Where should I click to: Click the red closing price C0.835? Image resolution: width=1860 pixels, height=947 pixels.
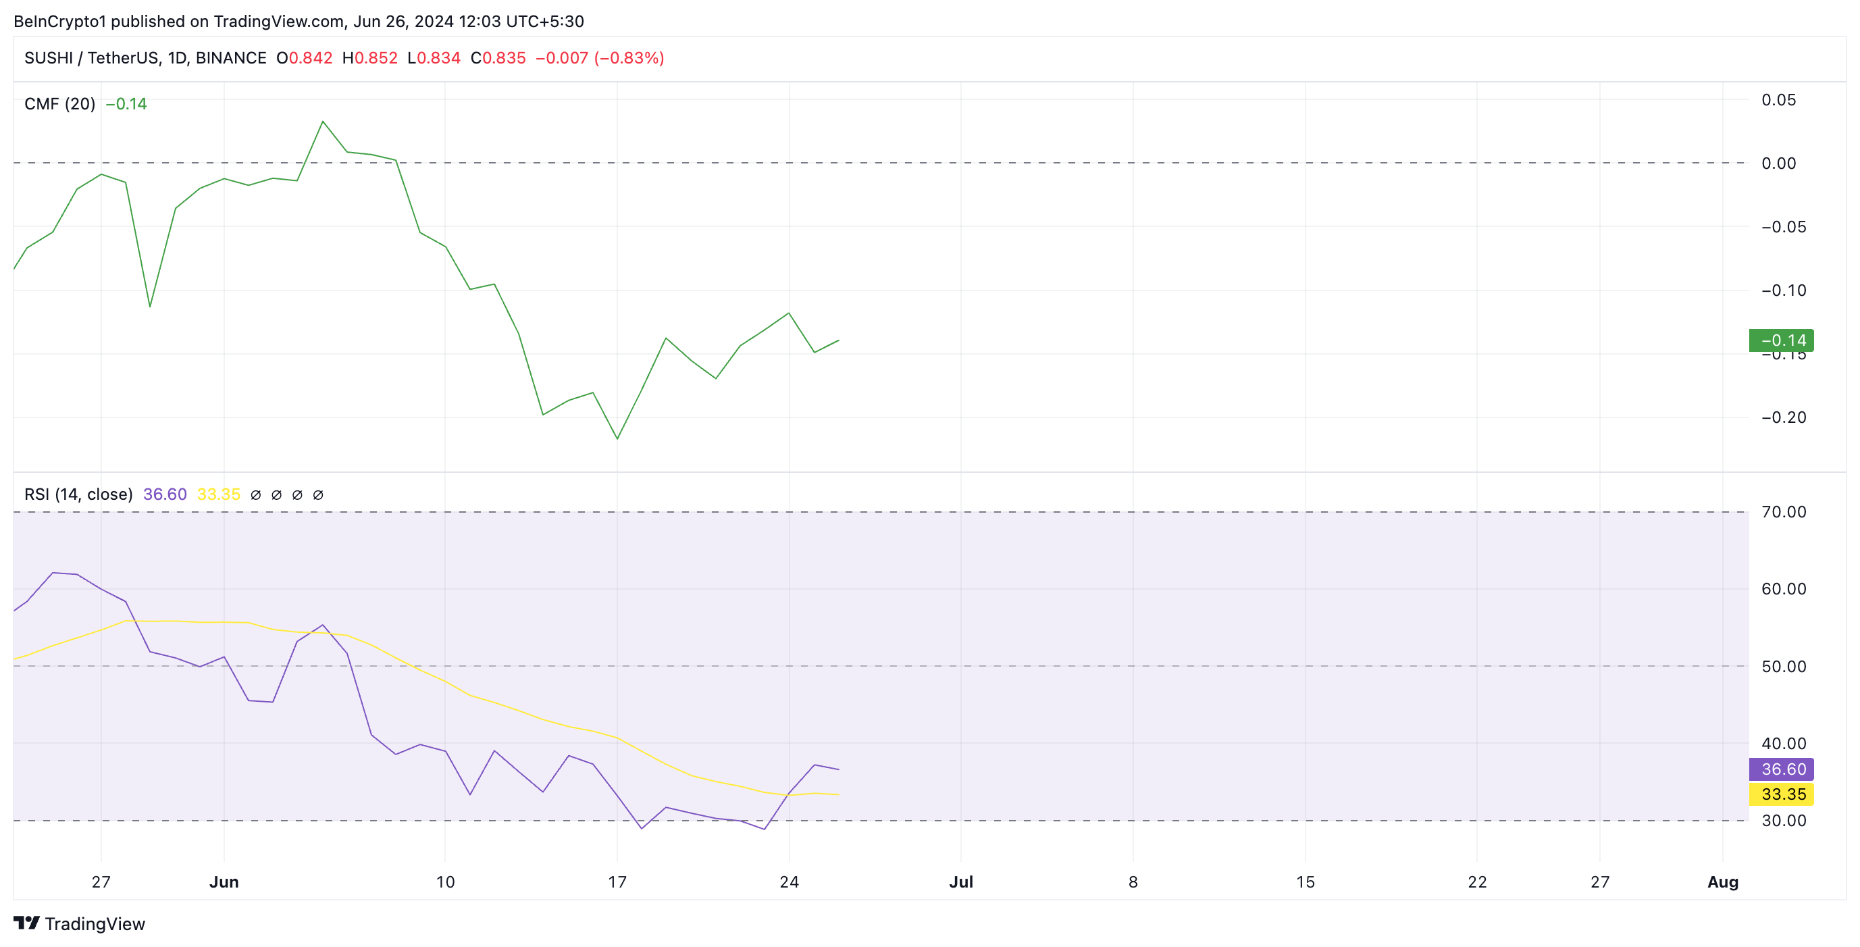pos(498,58)
